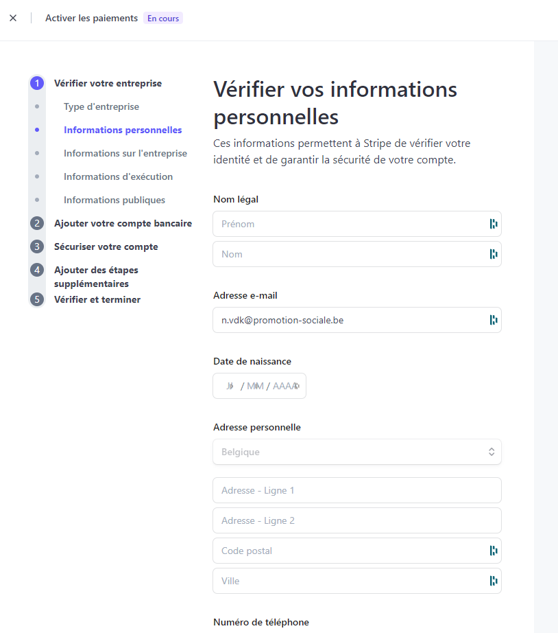Click password manager icon in Prénom field

click(x=494, y=224)
